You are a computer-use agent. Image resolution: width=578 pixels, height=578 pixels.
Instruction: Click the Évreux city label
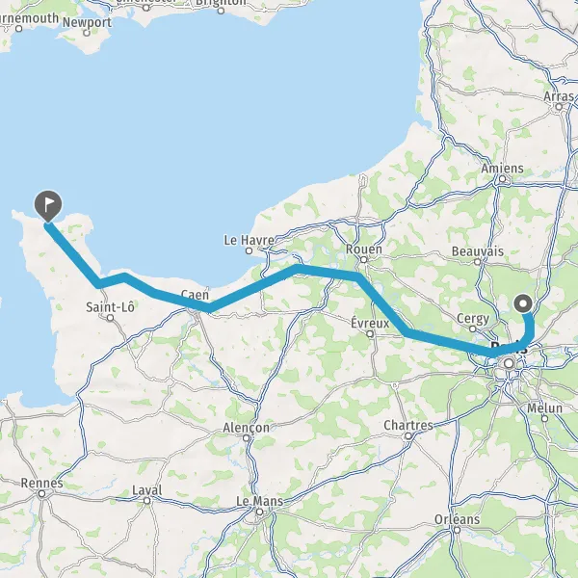[370, 324]
